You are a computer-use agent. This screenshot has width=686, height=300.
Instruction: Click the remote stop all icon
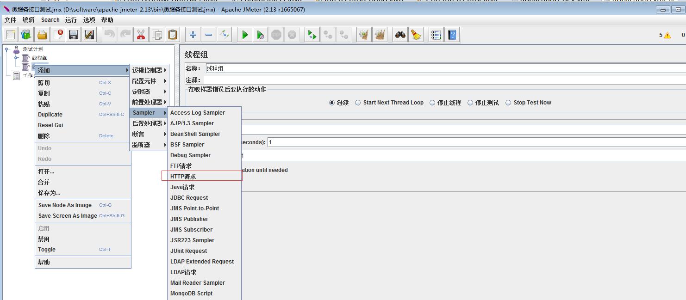[x=328, y=35]
